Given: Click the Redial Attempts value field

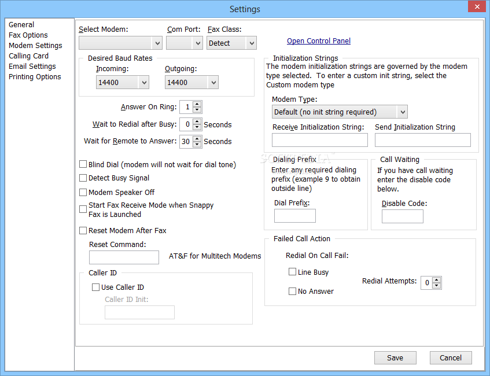Looking at the screenshot, I should (426, 283).
